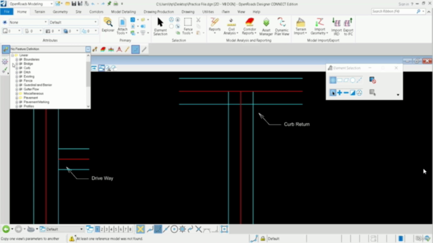Viewport: 433px width, 243px height.
Task: Open the Drawing Production tab
Action: pyautogui.click(x=158, y=12)
